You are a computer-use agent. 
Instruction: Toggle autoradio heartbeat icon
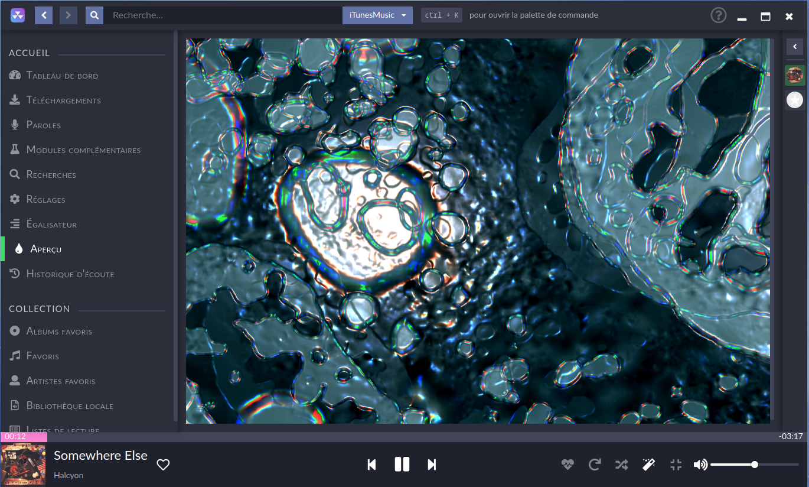pos(567,465)
